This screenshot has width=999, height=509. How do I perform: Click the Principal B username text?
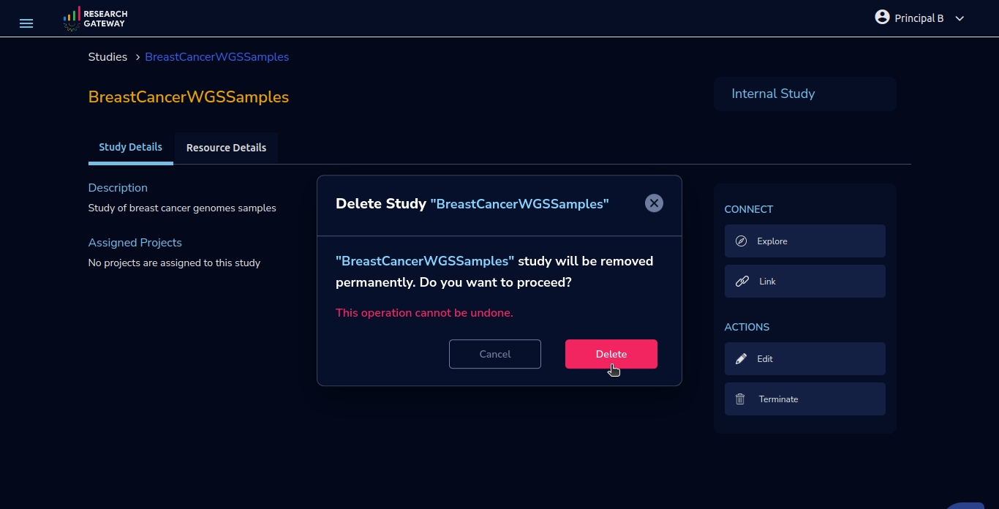pyautogui.click(x=919, y=18)
